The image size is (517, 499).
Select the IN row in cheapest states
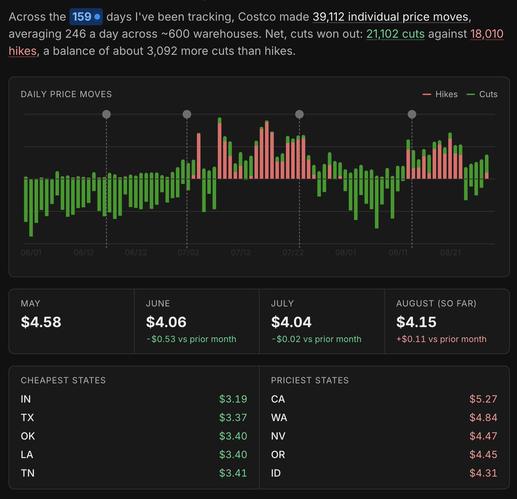point(134,399)
